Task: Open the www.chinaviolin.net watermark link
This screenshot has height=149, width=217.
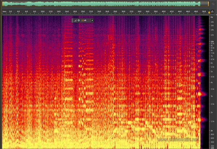Action: [x=178, y=139]
